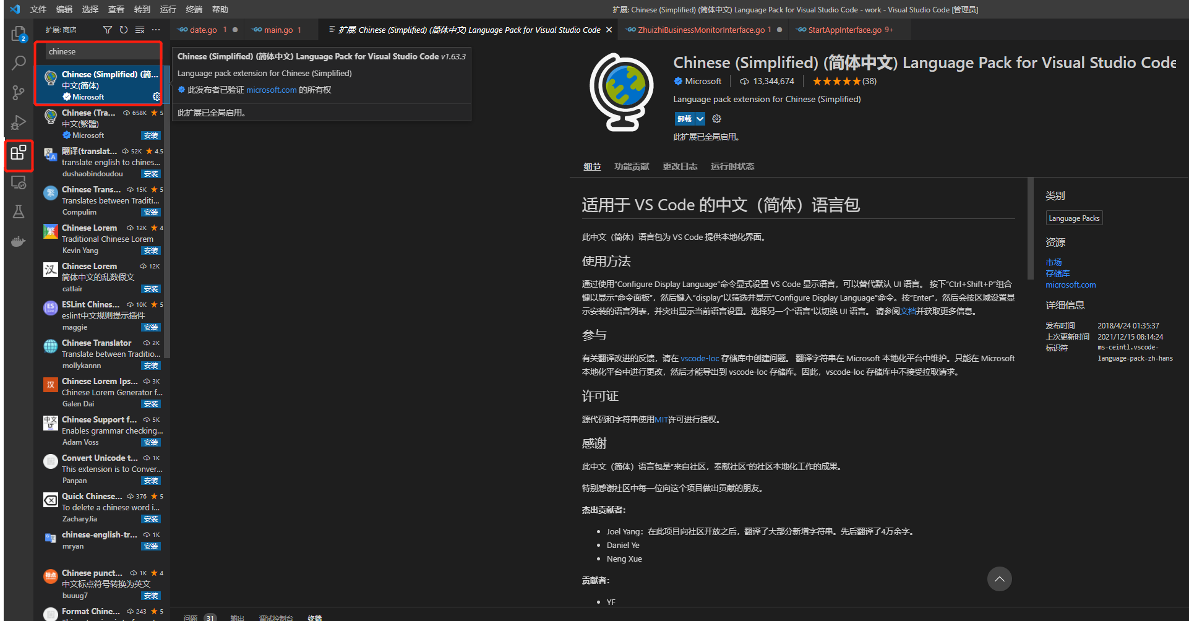Click the Microsoft verified publisher badge

[x=678, y=81]
